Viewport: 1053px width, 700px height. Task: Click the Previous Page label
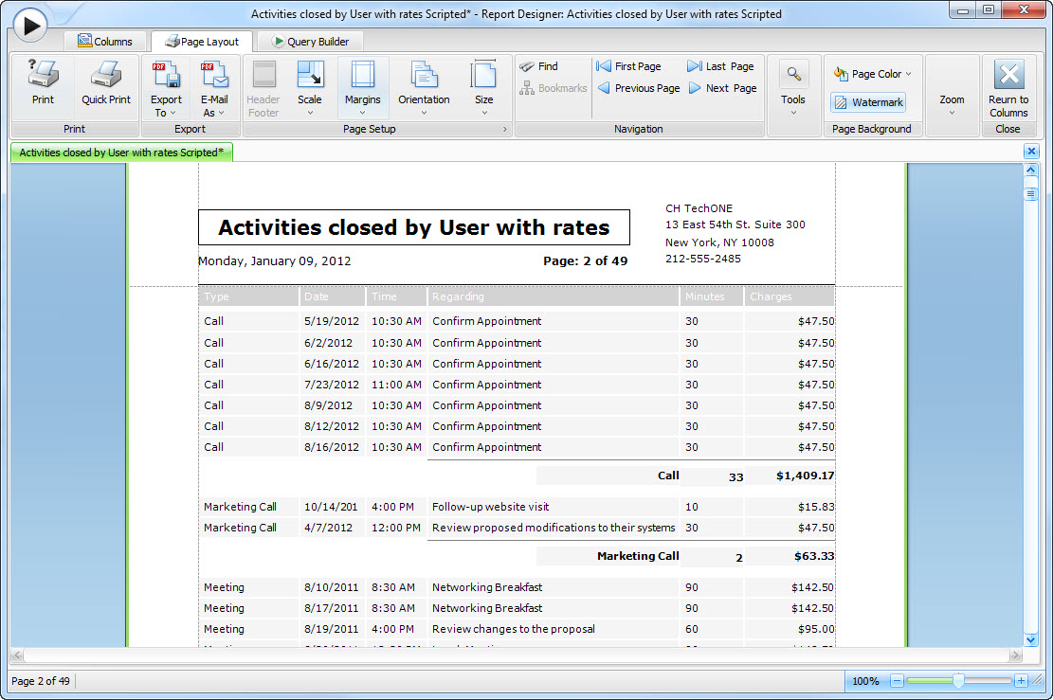tap(647, 88)
